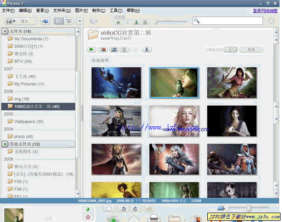
Task: Open the woman with warrior in forest thumbnail
Action: 232,83
